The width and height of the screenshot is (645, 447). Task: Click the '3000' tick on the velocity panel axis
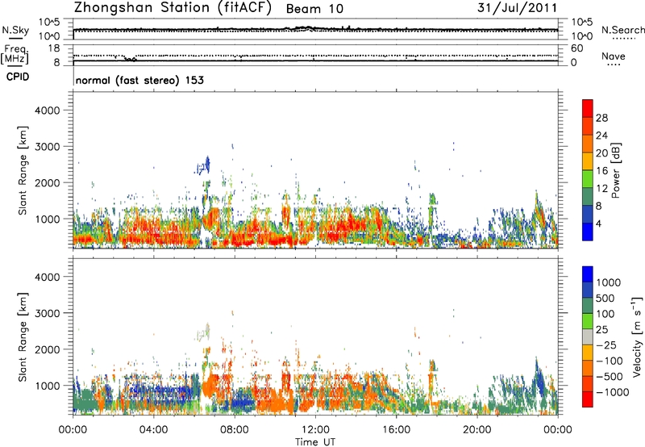pos(47,313)
